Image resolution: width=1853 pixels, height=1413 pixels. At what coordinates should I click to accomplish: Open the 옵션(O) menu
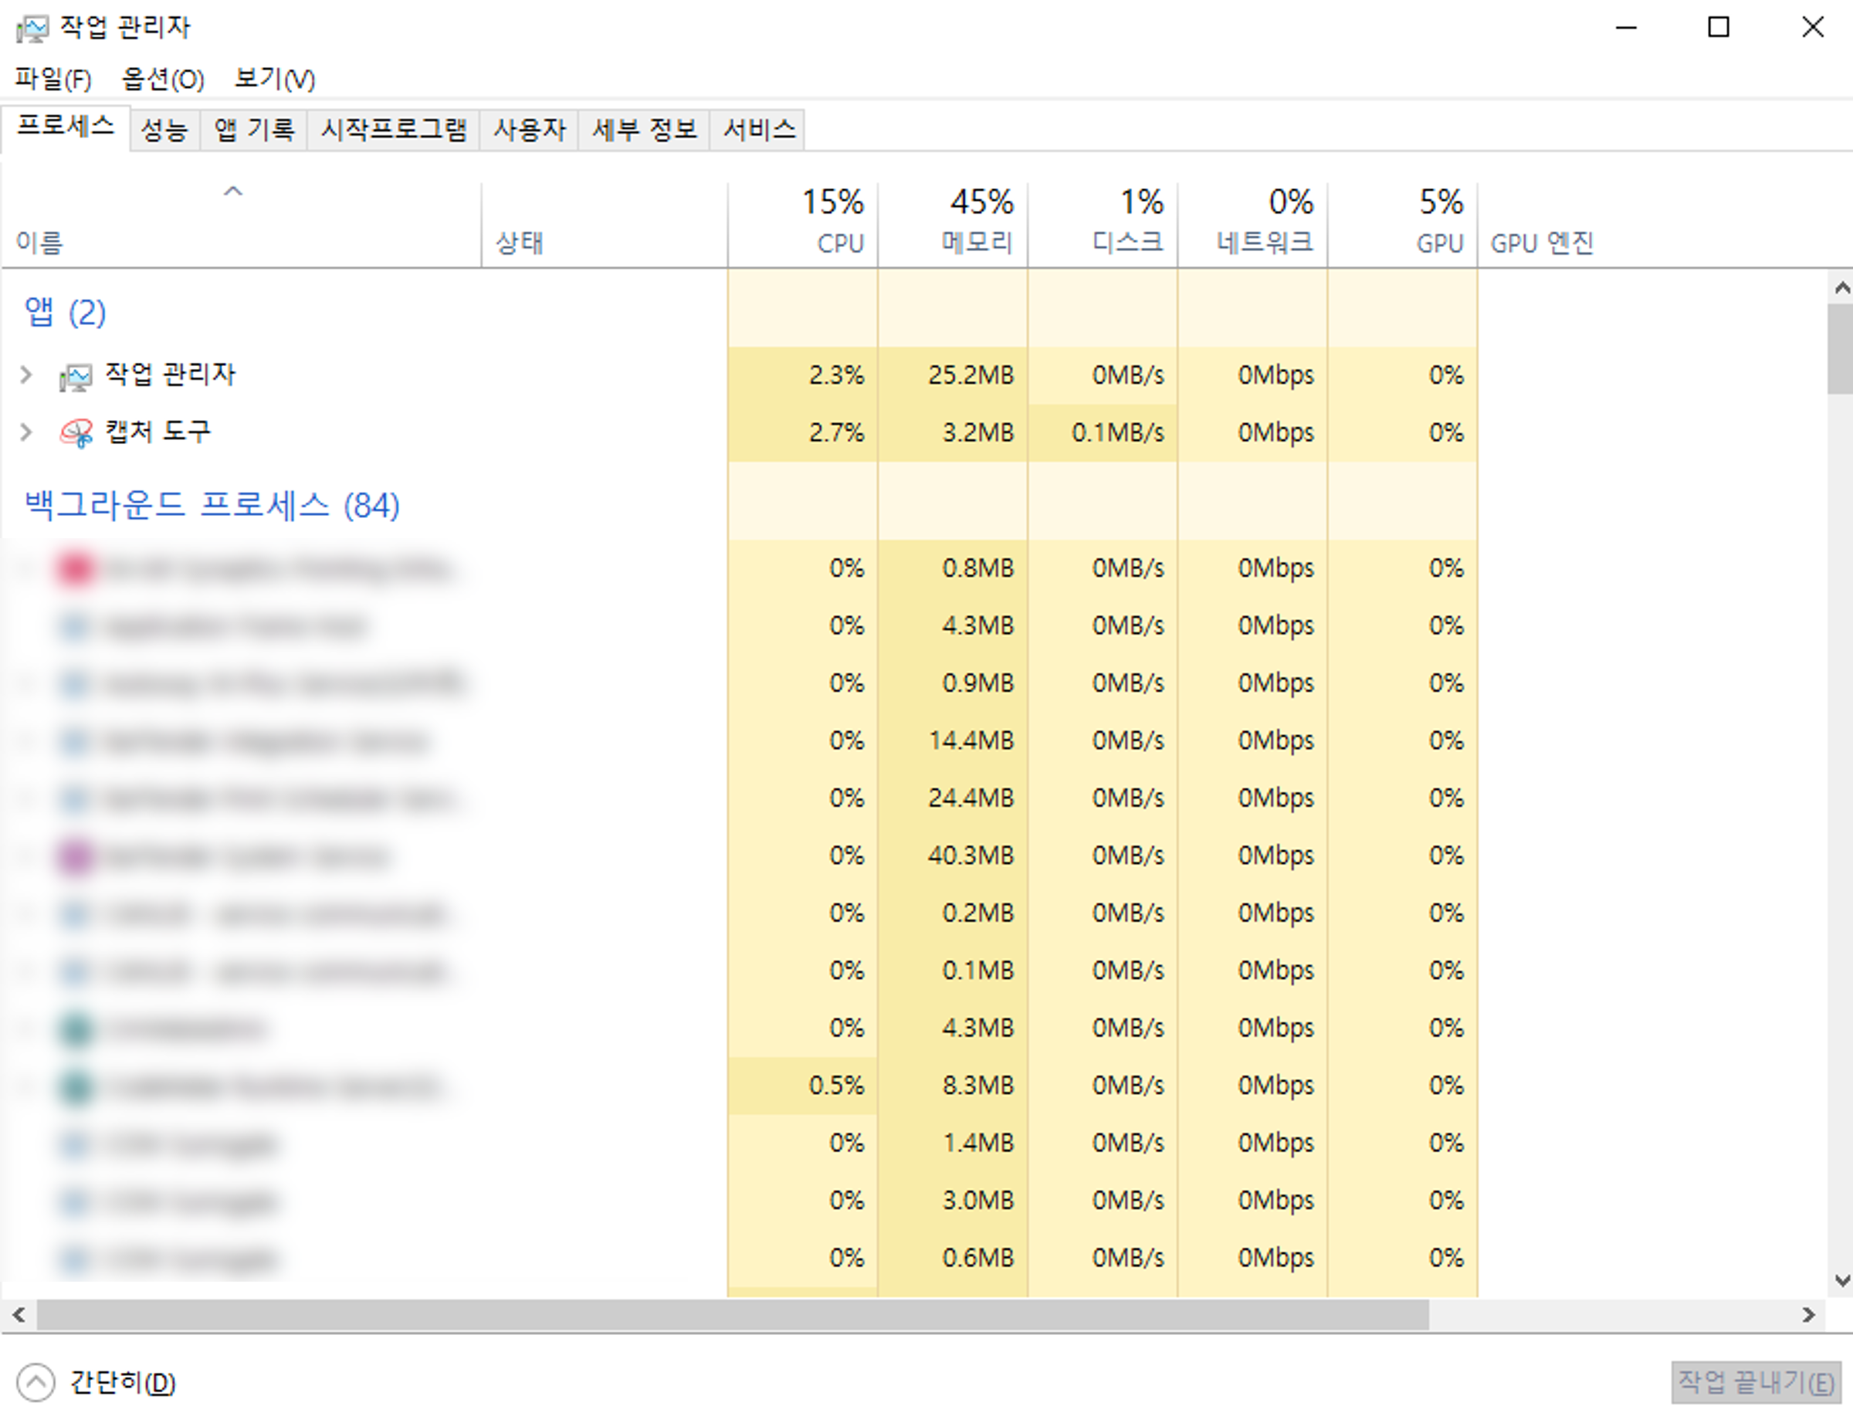pos(162,79)
